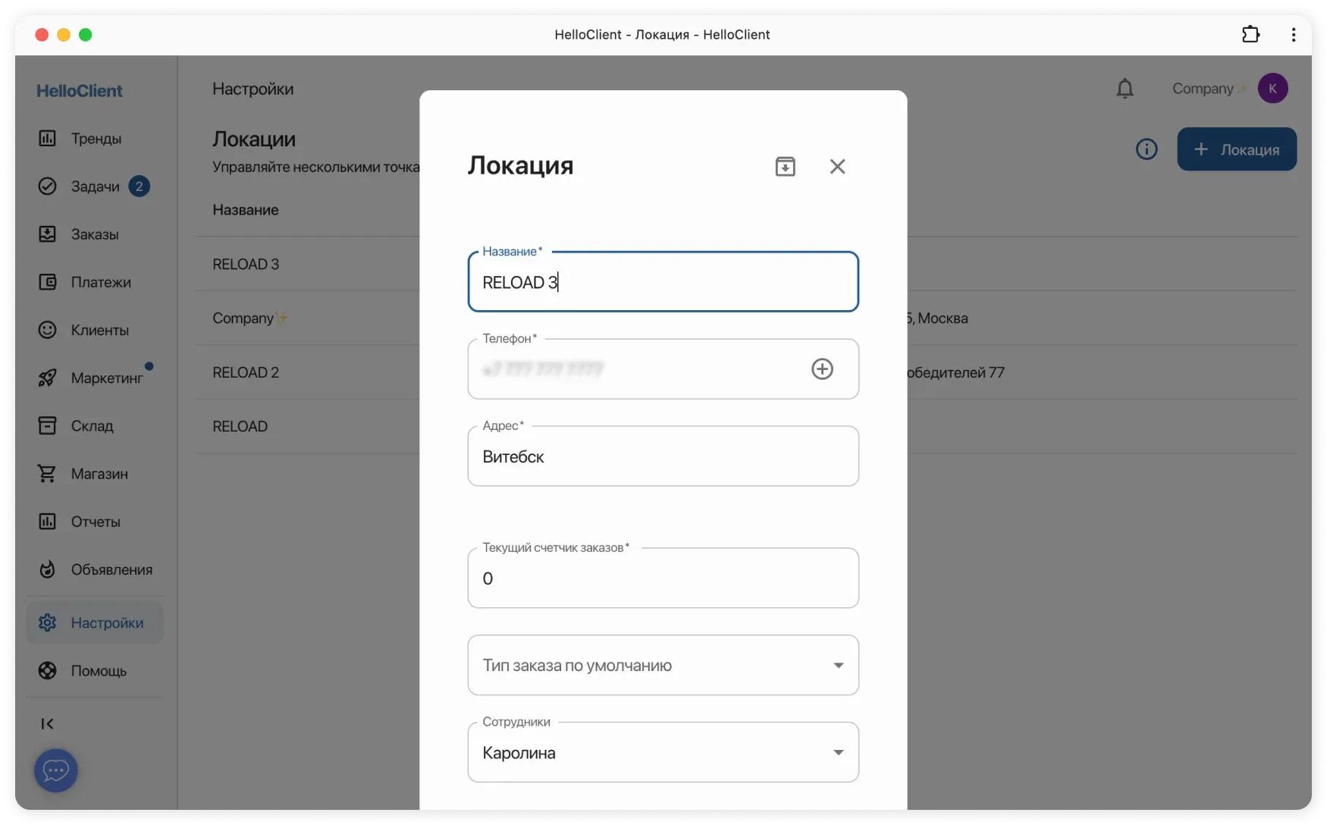Collapse the sidebar with arrow icon

click(47, 724)
